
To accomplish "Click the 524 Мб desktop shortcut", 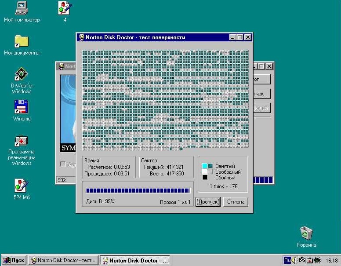I will click(21, 186).
